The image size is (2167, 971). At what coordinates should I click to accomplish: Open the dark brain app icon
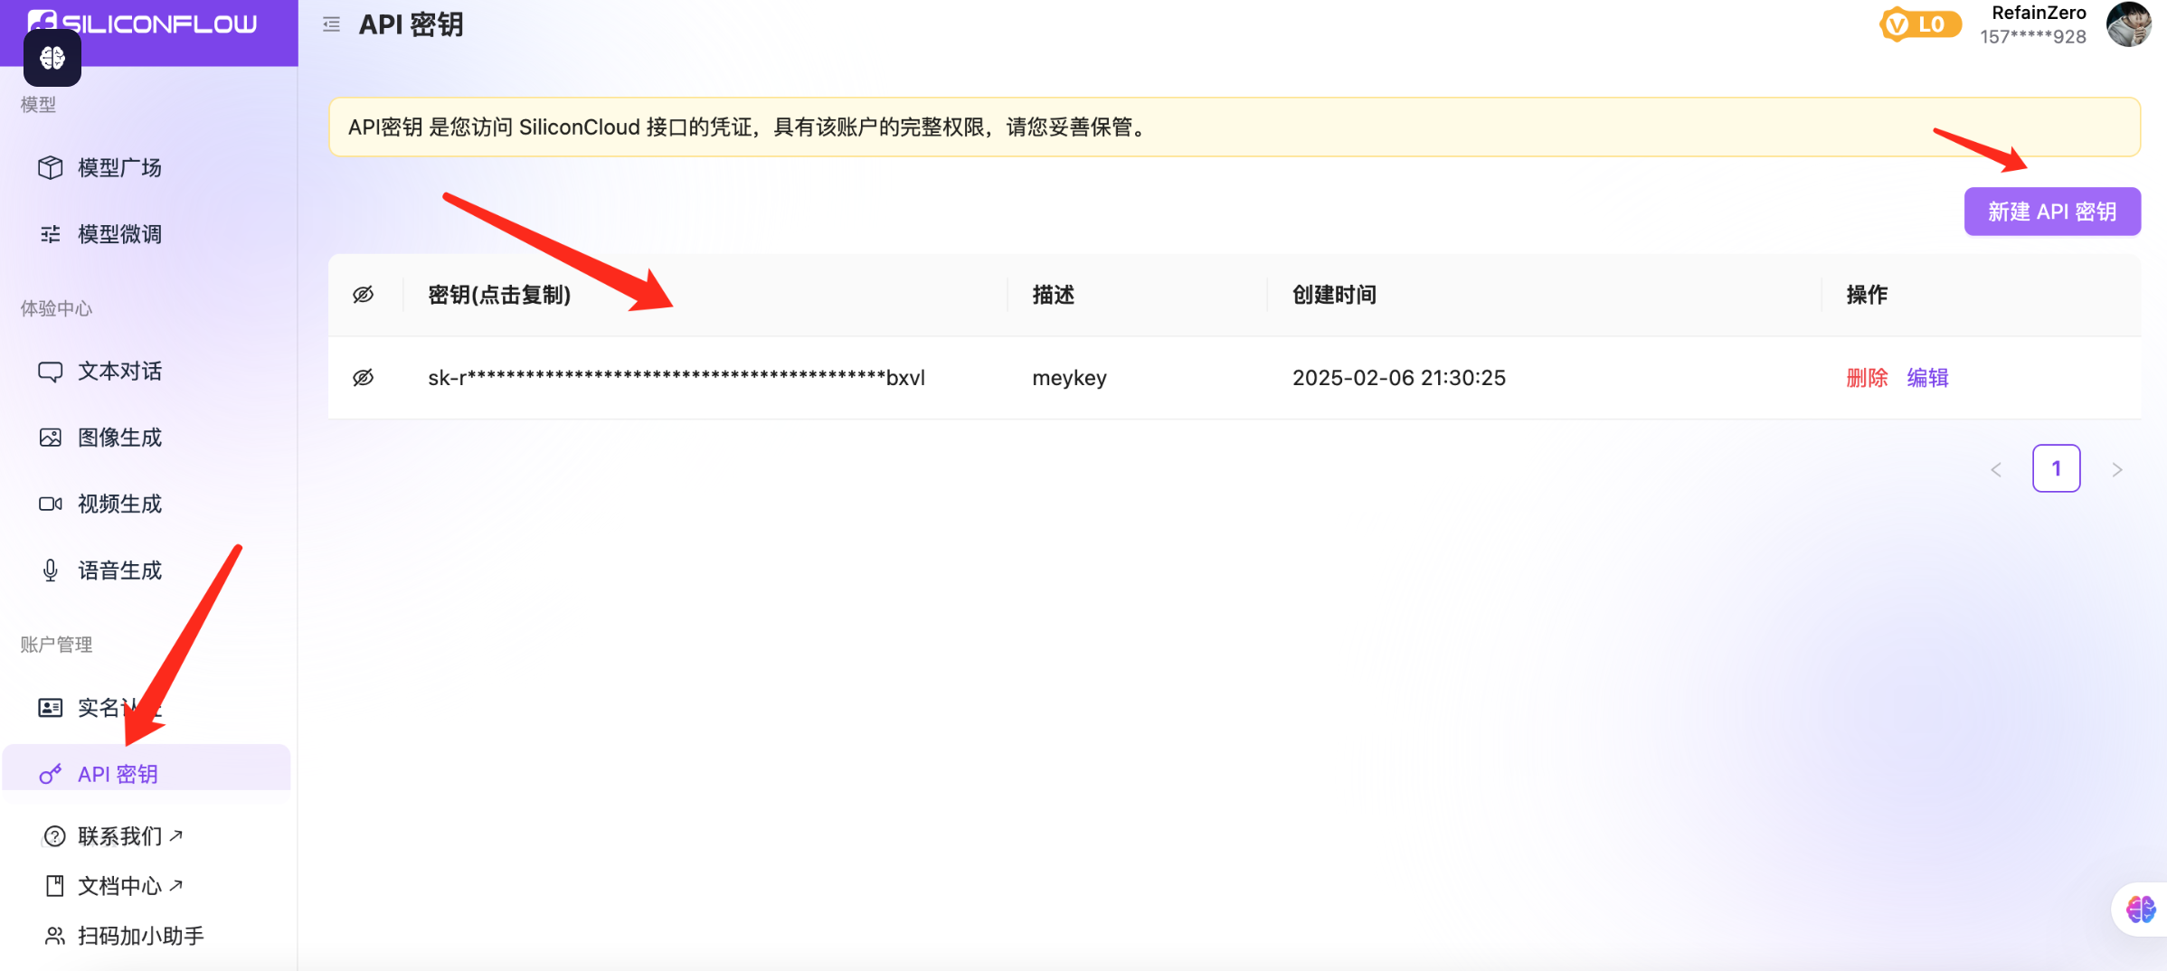point(52,58)
